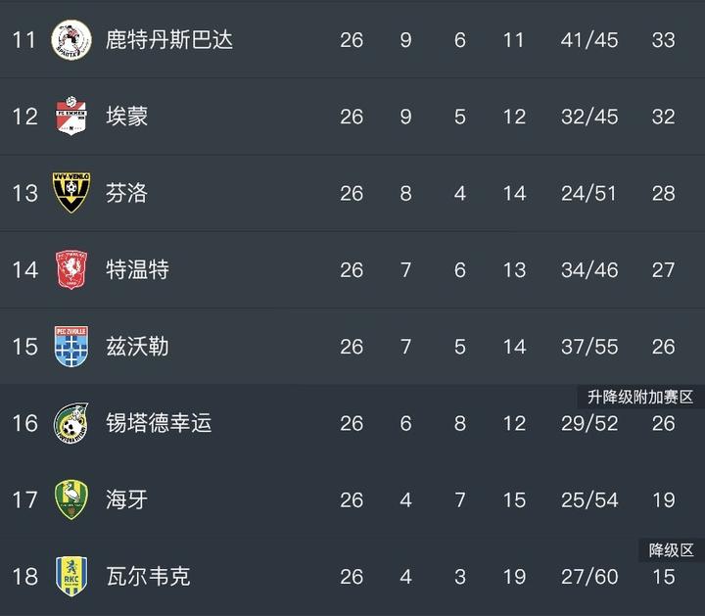
Task: Click the 瓦尔韦克 team name
Action: pyautogui.click(x=148, y=577)
